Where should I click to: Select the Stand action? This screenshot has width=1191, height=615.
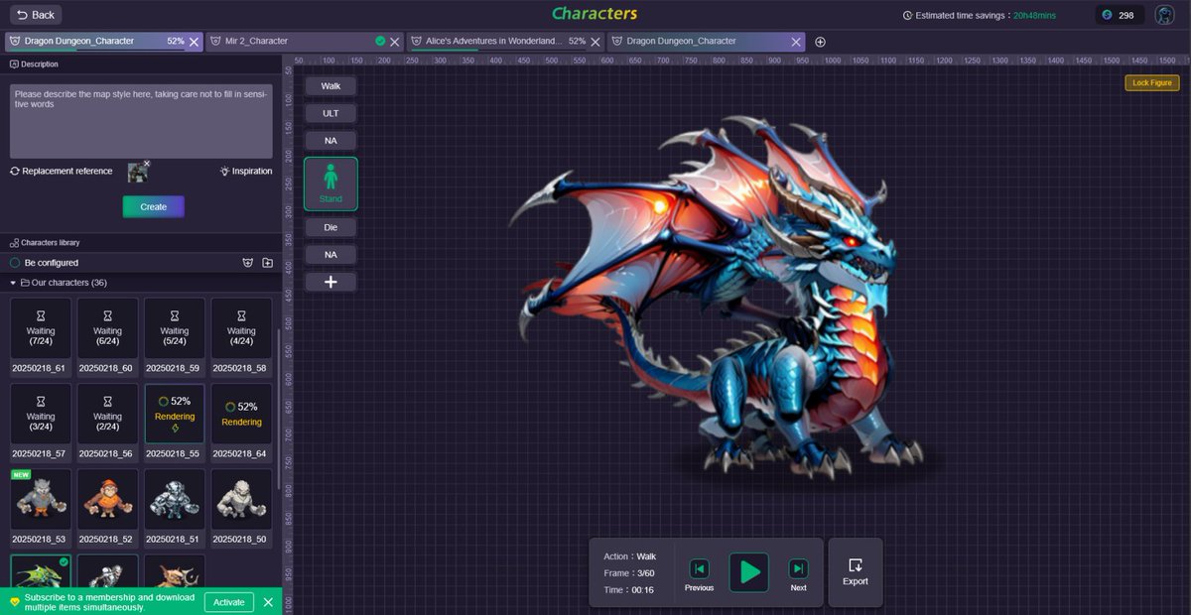coord(331,184)
